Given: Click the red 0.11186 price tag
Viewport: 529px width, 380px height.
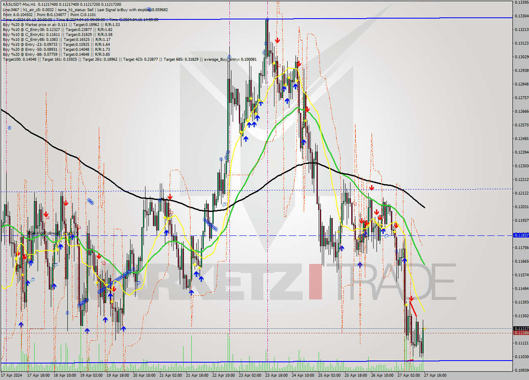Looking at the screenshot, I should pyautogui.click(x=520, y=332).
